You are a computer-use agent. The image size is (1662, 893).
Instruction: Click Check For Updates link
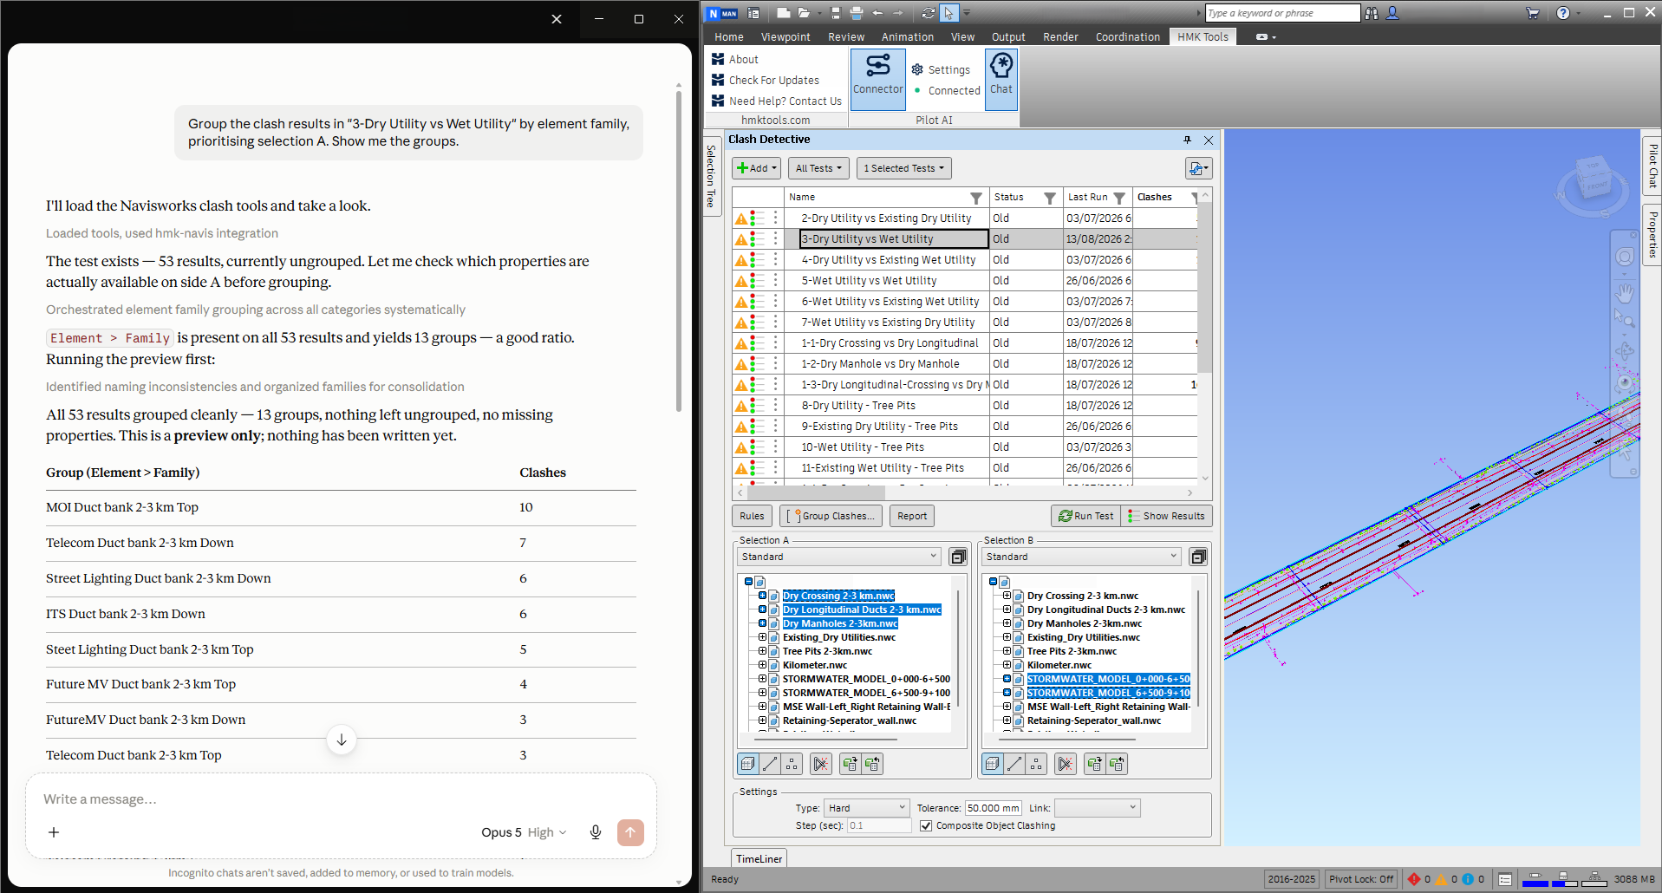pyautogui.click(x=773, y=80)
